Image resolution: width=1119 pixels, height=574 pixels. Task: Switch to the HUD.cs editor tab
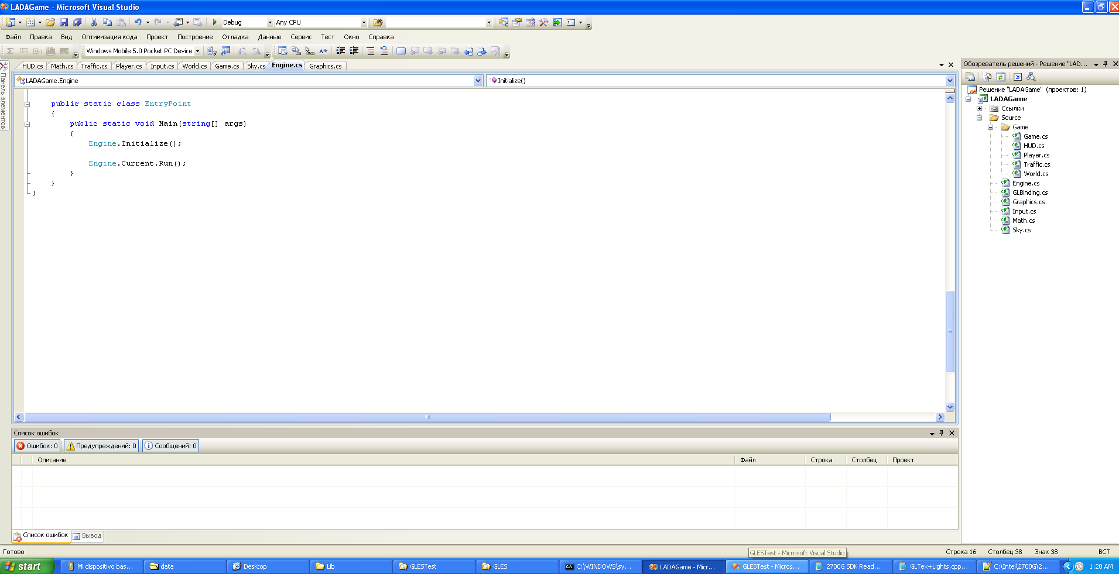click(x=33, y=66)
